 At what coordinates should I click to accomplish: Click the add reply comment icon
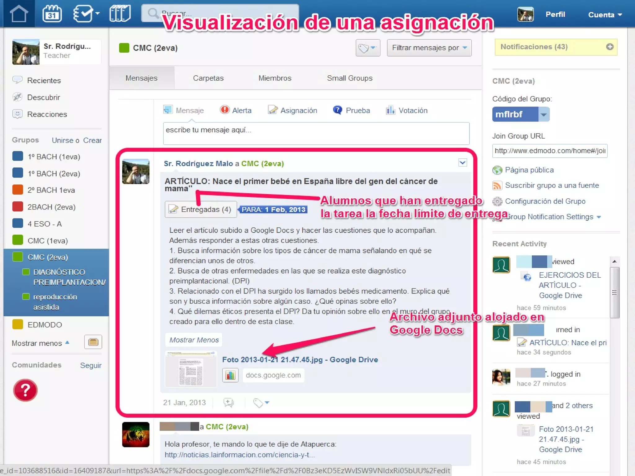229,403
